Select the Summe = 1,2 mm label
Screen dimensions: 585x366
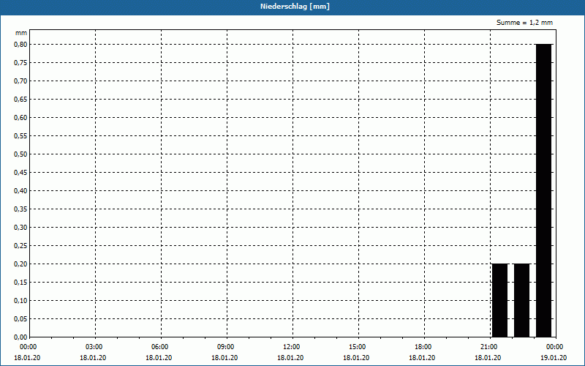(x=524, y=23)
